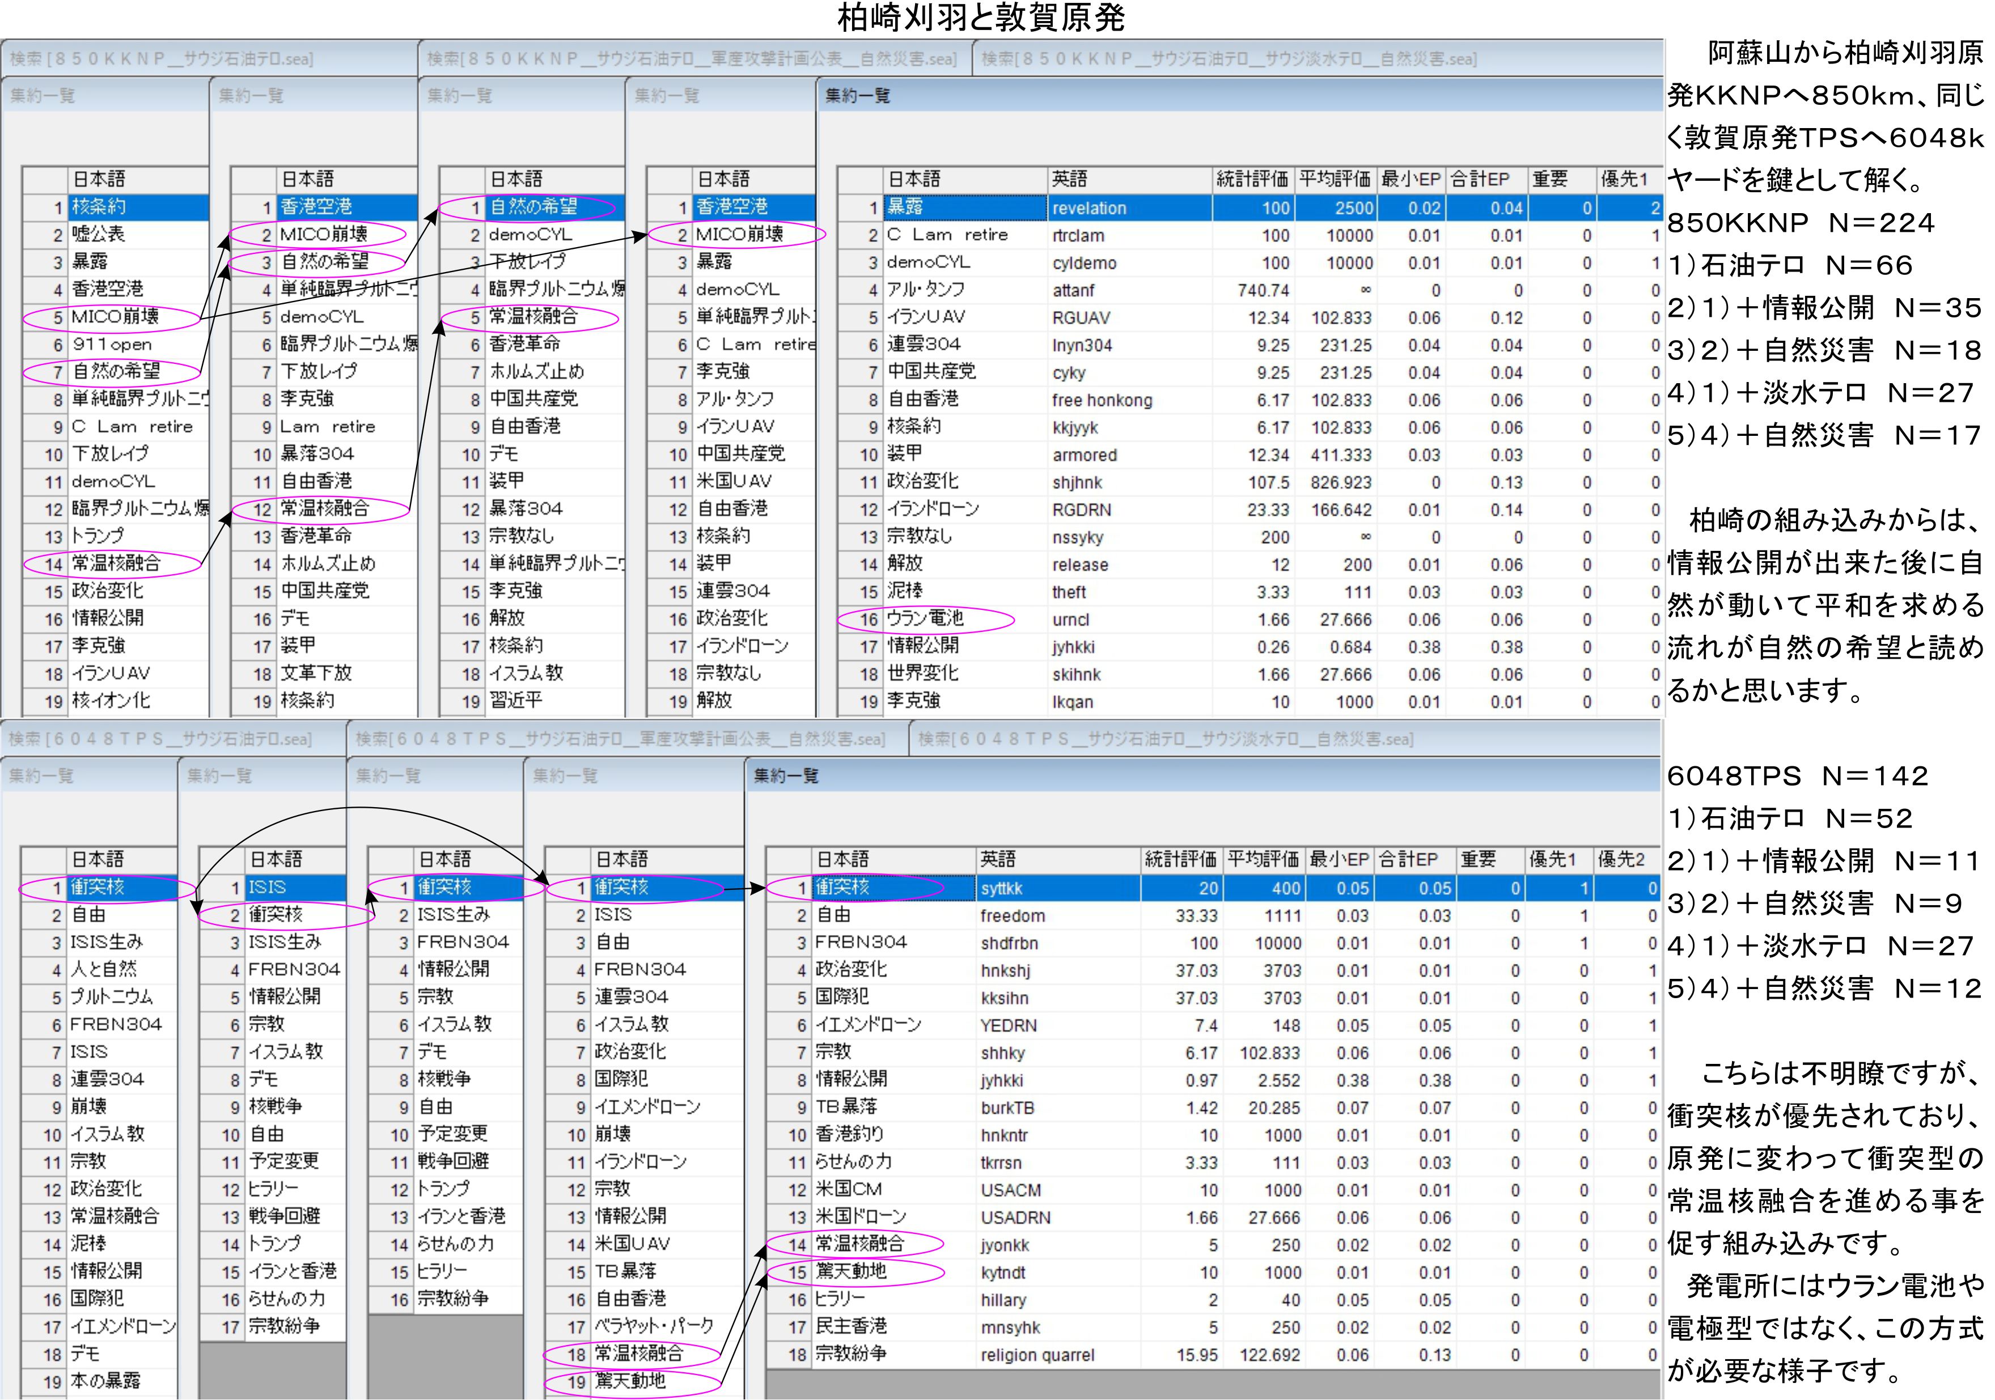1995x1400 pixels.
Task: Select the 'free honkong' entry
Action: 1101,400
